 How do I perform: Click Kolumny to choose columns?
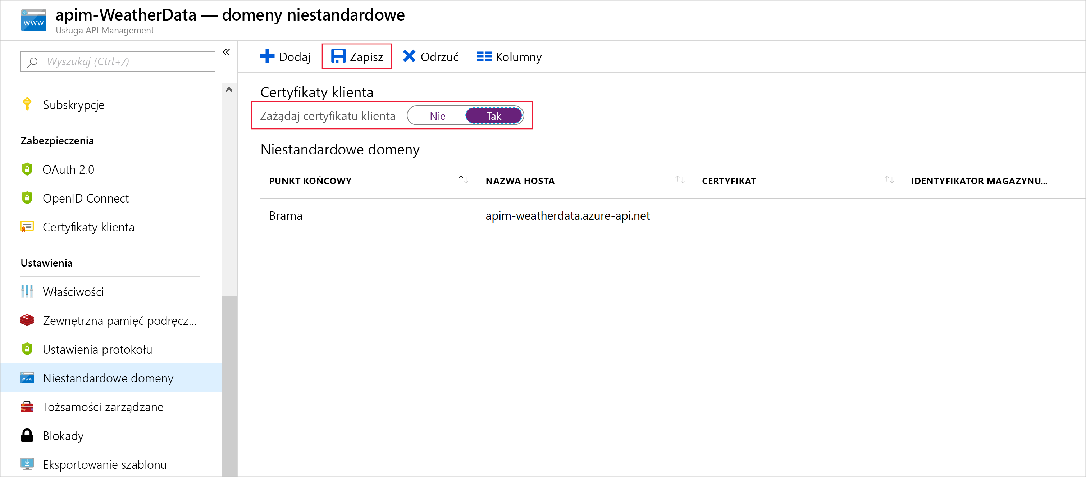(x=509, y=56)
